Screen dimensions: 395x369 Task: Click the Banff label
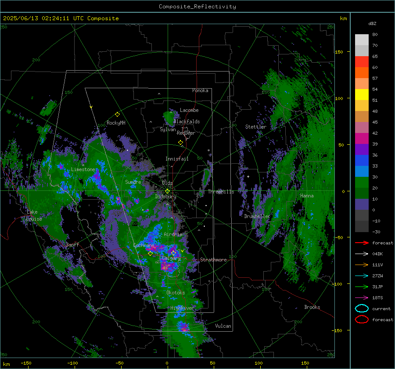tap(72, 244)
